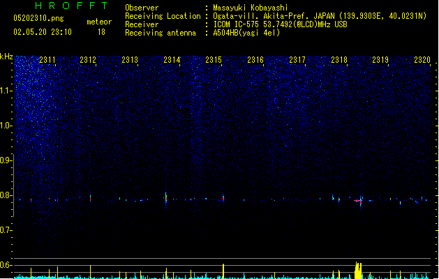The width and height of the screenshot is (439, 279).
Task: Click the 2320 time marker
Action: (x=422, y=60)
